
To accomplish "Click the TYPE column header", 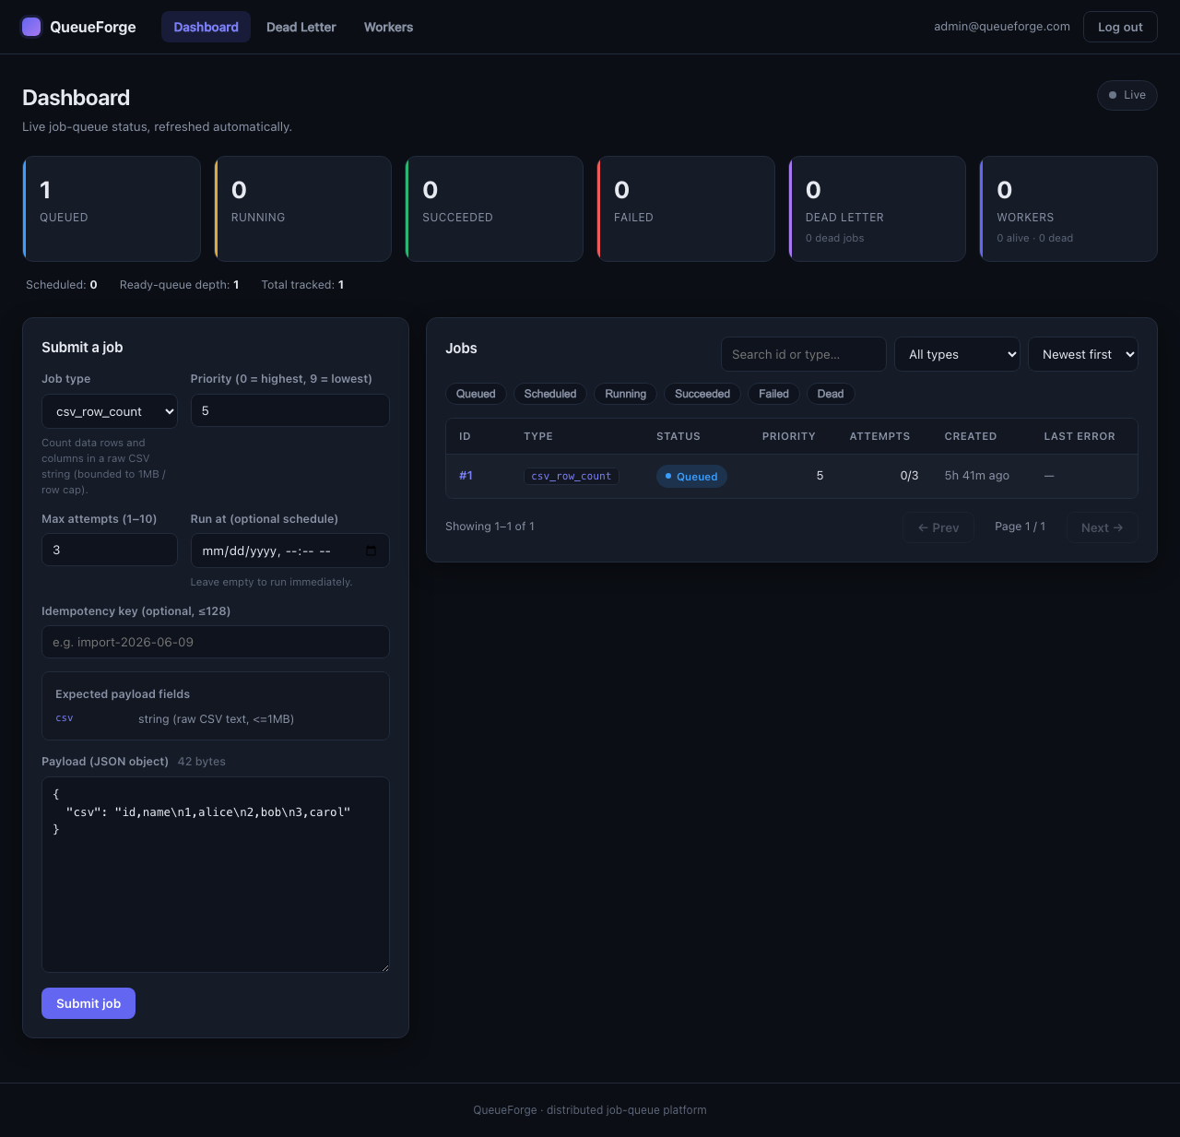I will point(538,436).
